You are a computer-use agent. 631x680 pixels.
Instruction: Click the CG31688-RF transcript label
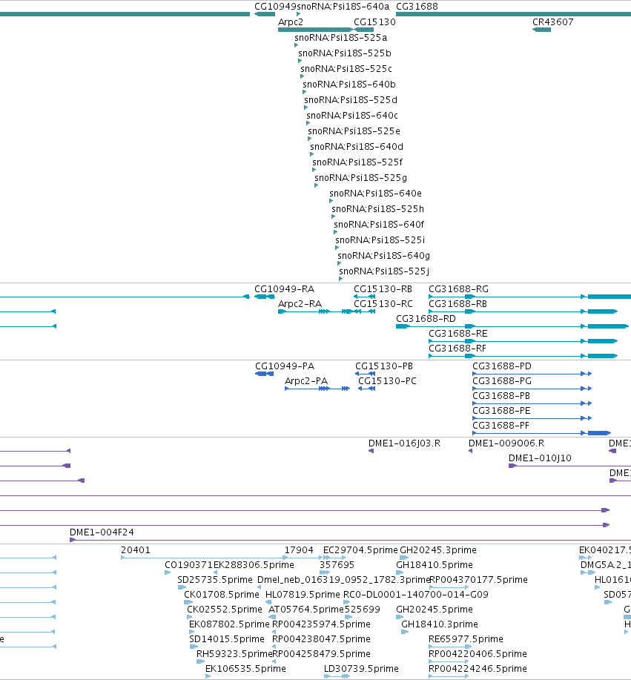[457, 349]
